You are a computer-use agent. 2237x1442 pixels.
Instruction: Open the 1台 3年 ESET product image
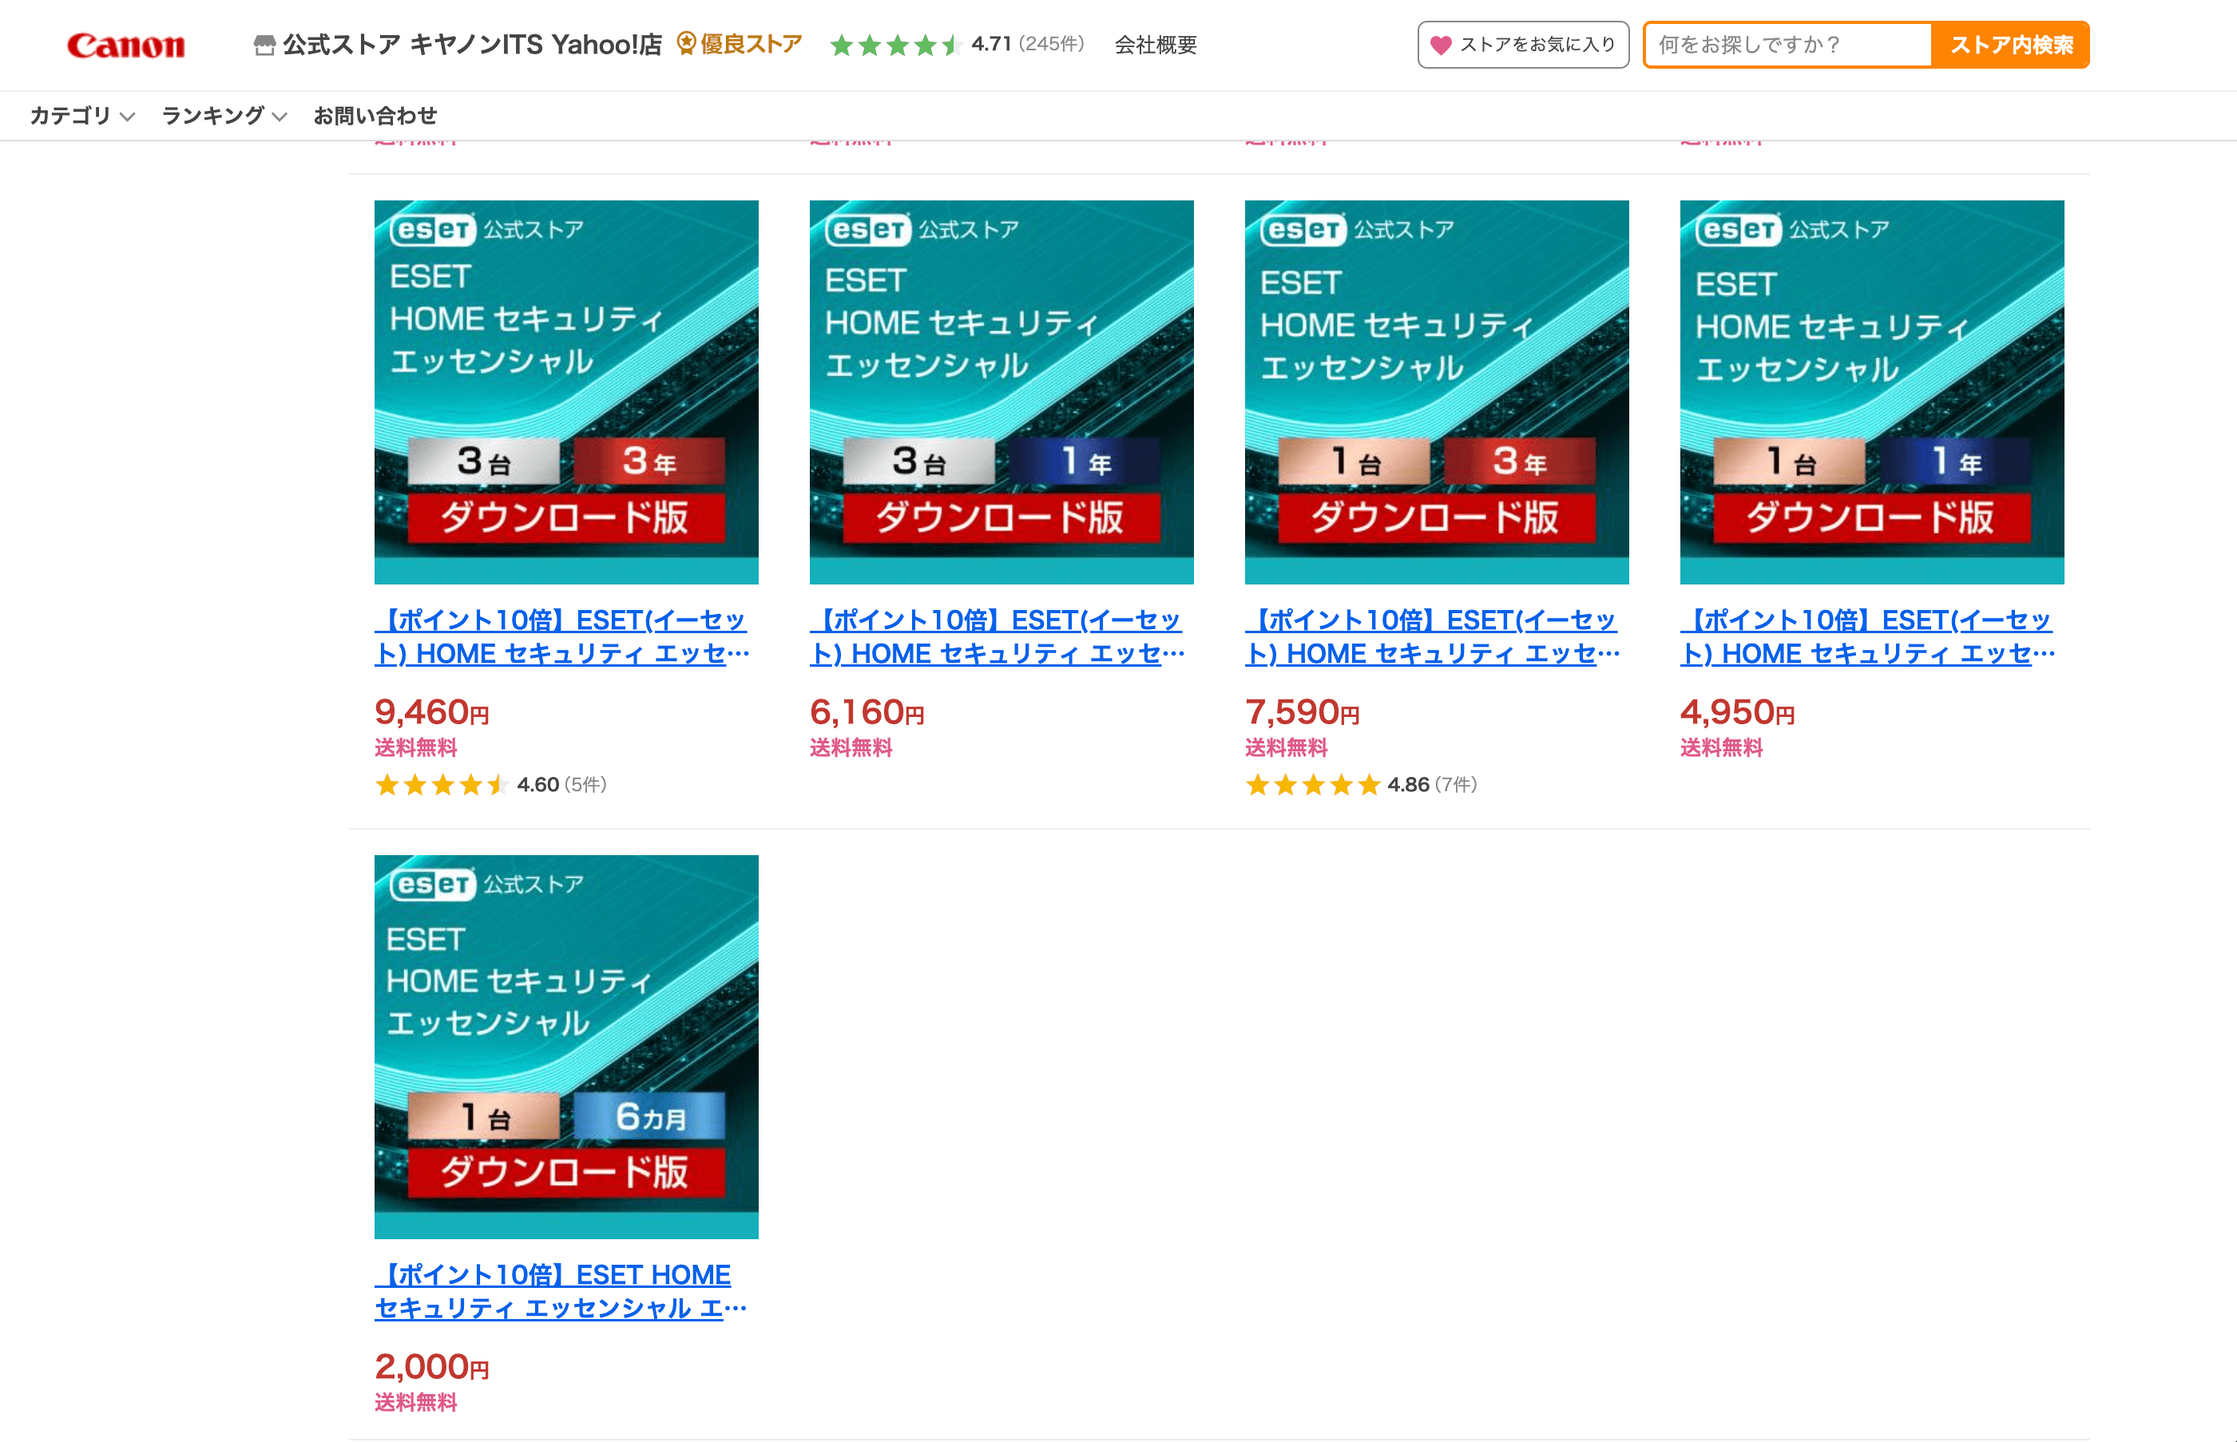pos(1437,392)
